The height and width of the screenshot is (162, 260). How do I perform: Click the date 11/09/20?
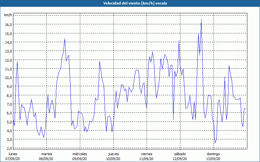[x=146, y=159]
